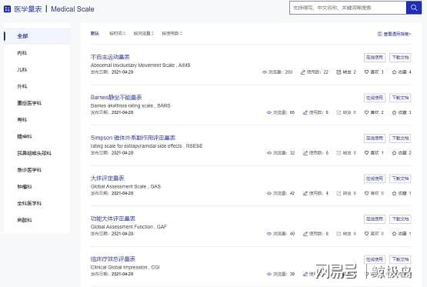Click star favorite icon on GAS row
This screenshot has height=287, width=427.
coord(394,193)
